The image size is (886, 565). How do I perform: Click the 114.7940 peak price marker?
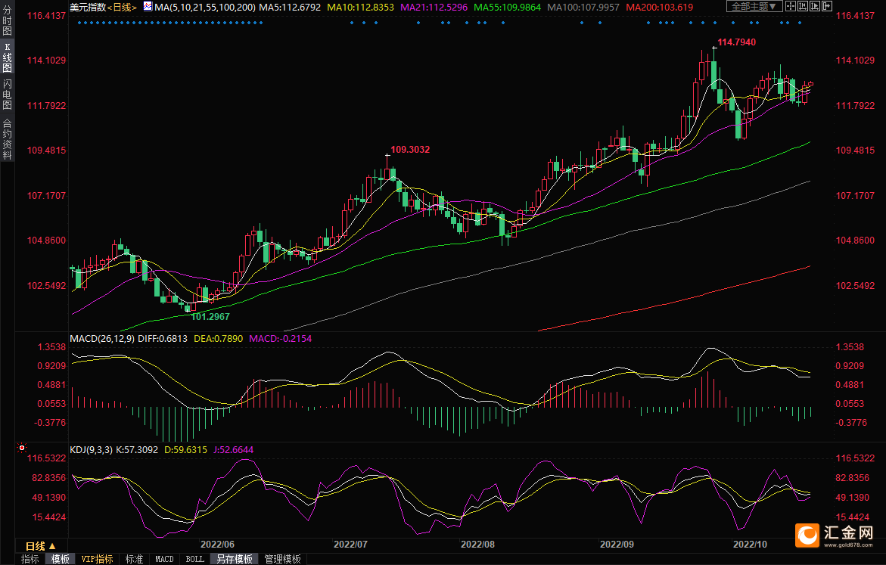(735, 42)
